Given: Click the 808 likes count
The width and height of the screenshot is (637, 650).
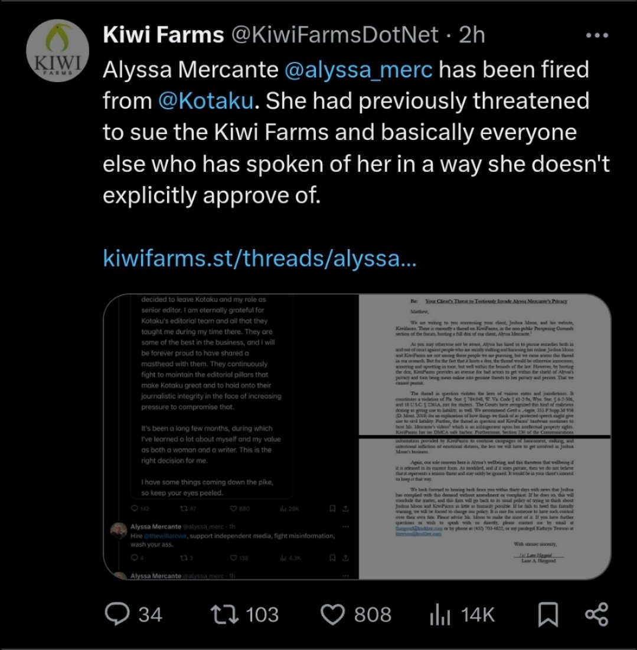Looking at the screenshot, I should (x=373, y=615).
